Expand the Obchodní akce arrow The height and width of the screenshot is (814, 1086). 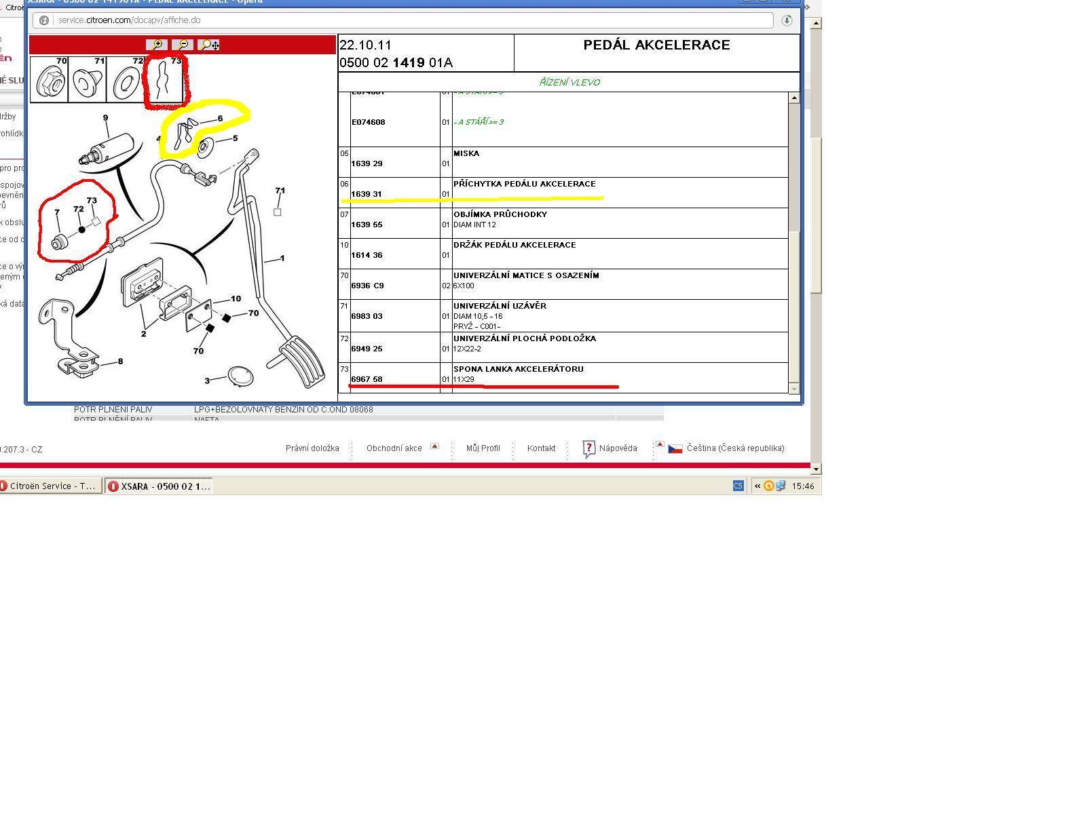pos(434,446)
